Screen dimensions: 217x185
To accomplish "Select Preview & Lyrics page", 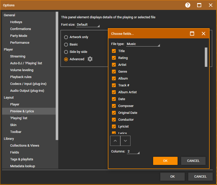I will click(29, 111).
